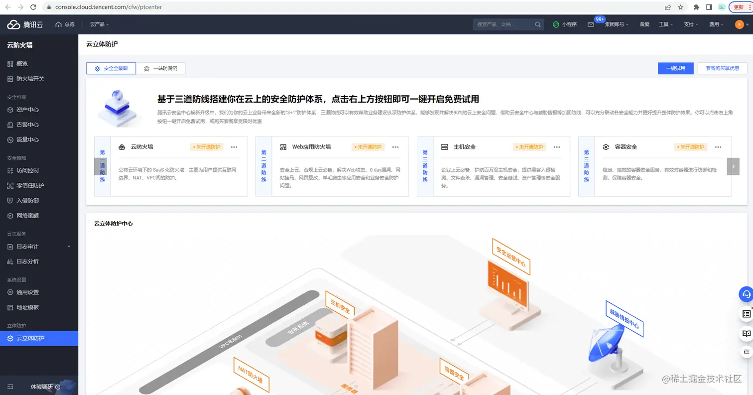Image resolution: width=753 pixels, height=395 pixels.
Task: Click the carousel previous arrow
Action: pos(101,166)
